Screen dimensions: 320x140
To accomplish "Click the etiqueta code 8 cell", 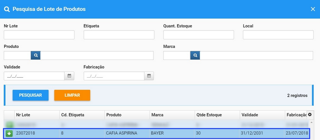I will point(82,133).
